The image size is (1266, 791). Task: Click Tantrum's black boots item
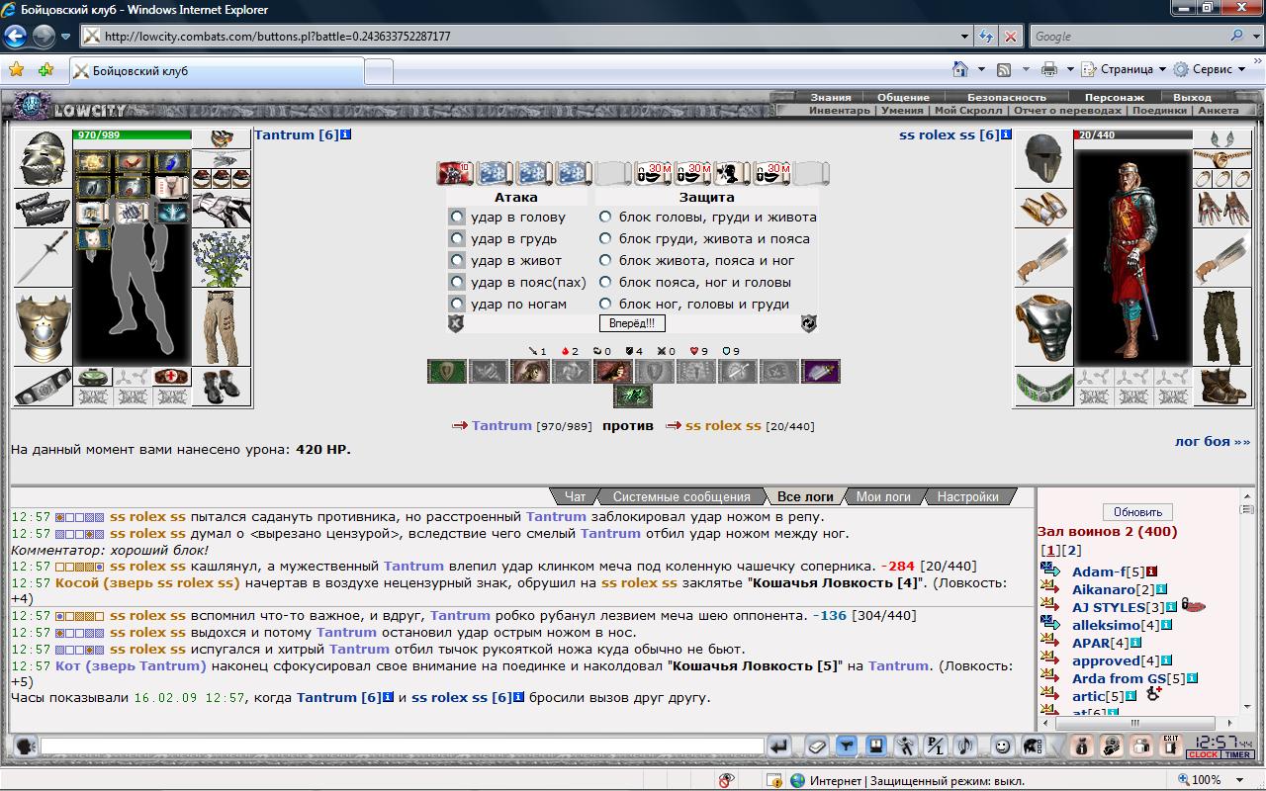coord(222,387)
